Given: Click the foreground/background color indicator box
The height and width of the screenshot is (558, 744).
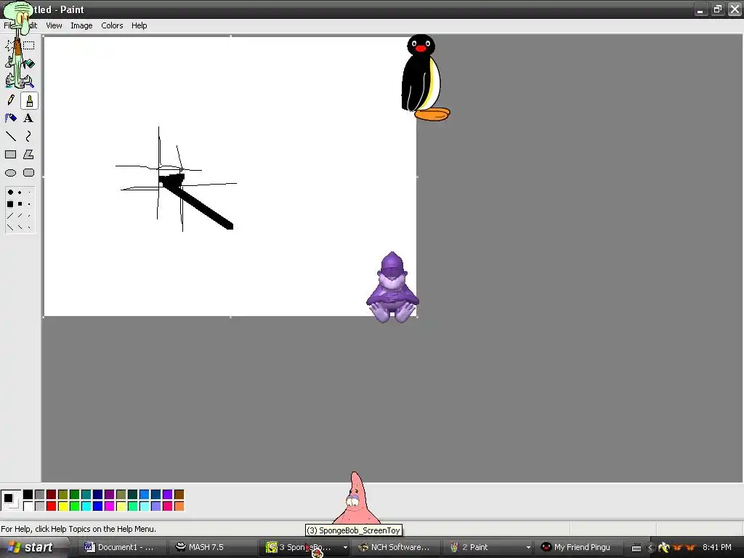Looking at the screenshot, I should (10, 501).
